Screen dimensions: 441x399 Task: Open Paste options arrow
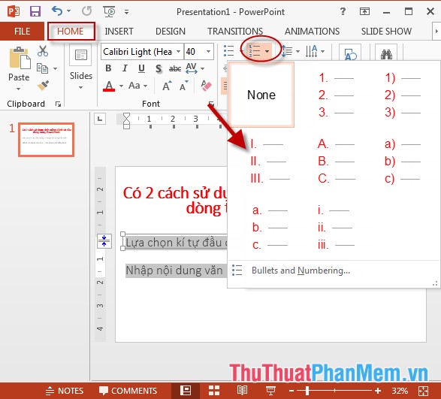tap(19, 89)
